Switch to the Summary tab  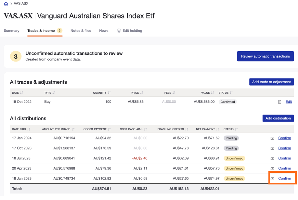pos(12,31)
